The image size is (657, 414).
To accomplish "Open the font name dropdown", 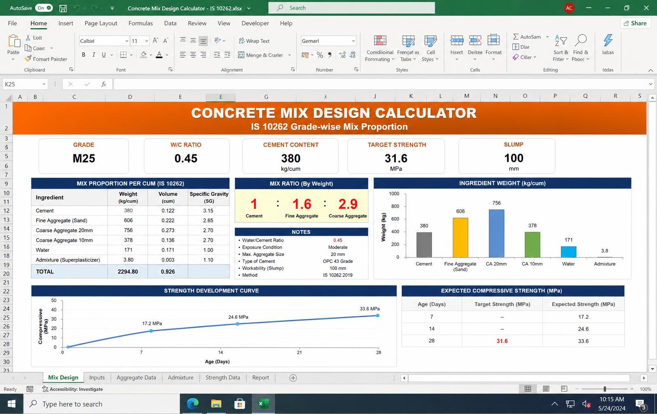I will (x=126, y=41).
